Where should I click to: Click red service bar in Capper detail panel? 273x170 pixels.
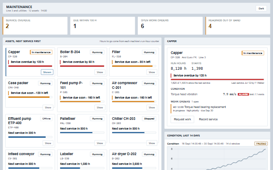coord(217,79)
